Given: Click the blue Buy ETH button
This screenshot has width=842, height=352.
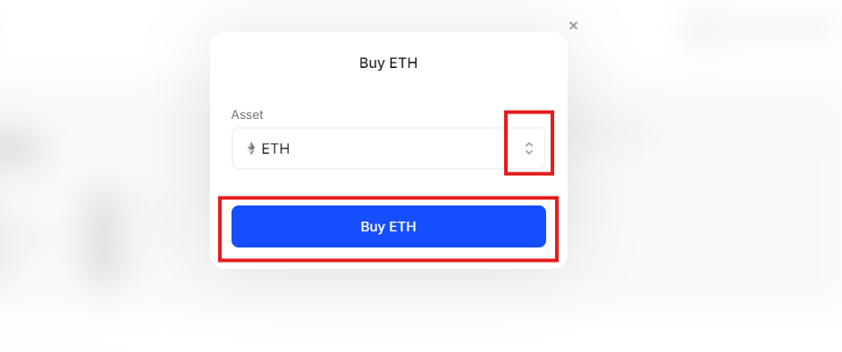Looking at the screenshot, I should click(x=389, y=226).
